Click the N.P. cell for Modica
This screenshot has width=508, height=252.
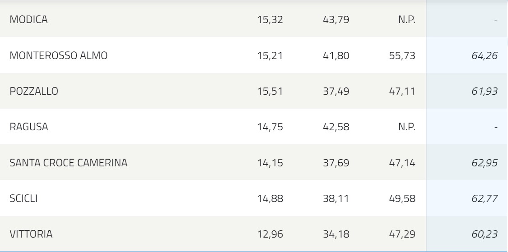coord(406,20)
